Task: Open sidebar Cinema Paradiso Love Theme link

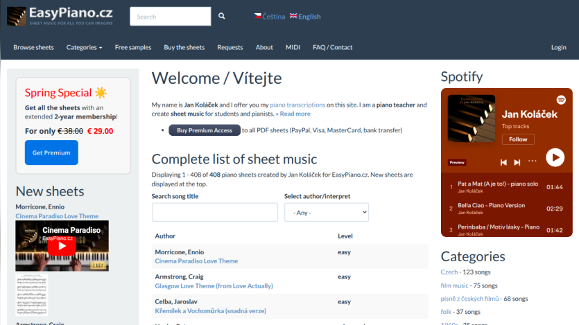Action: [x=57, y=216]
